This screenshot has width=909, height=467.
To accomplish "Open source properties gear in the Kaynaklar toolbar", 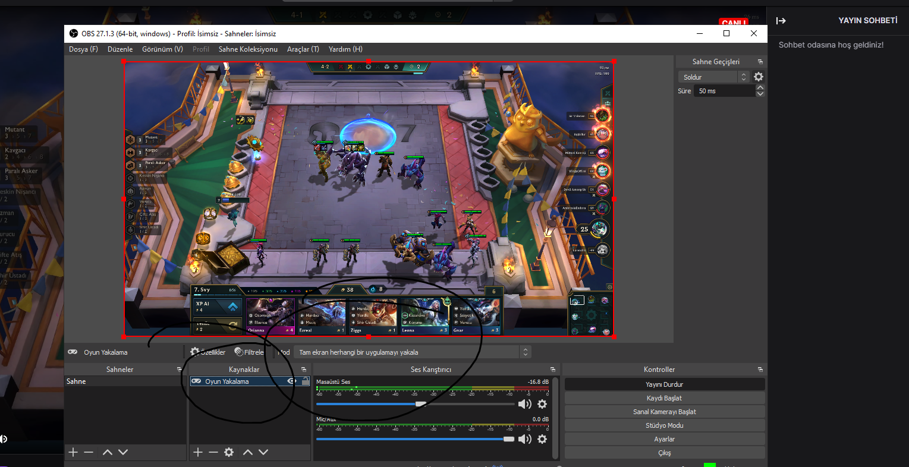I will [229, 452].
